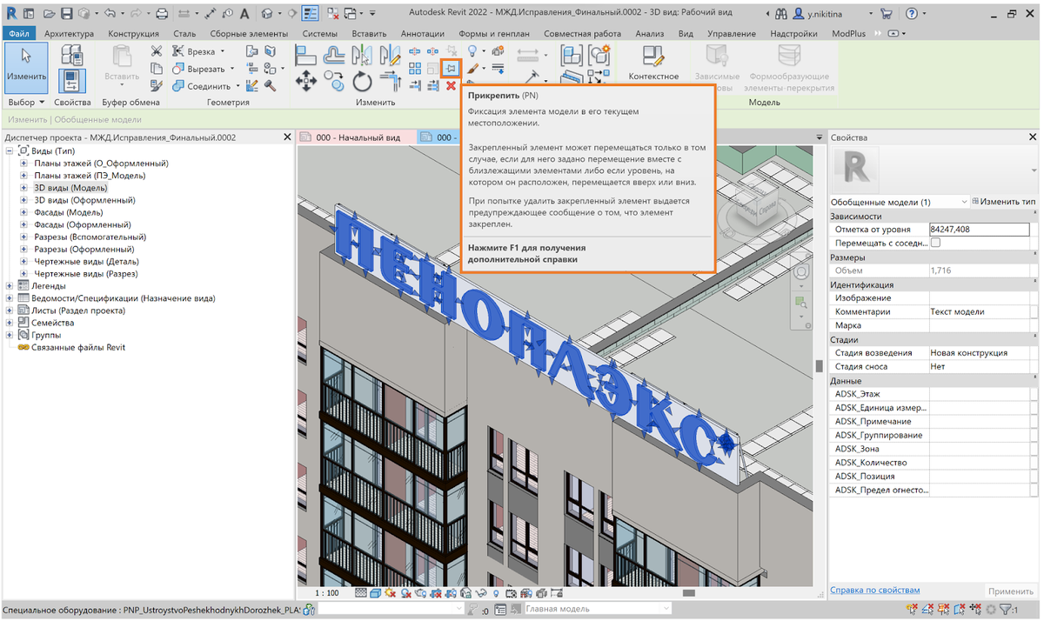Screen dimensions: 1044x621
Task: Toggle 'Перемещать с соседн...' checkbox
Action: tap(935, 243)
